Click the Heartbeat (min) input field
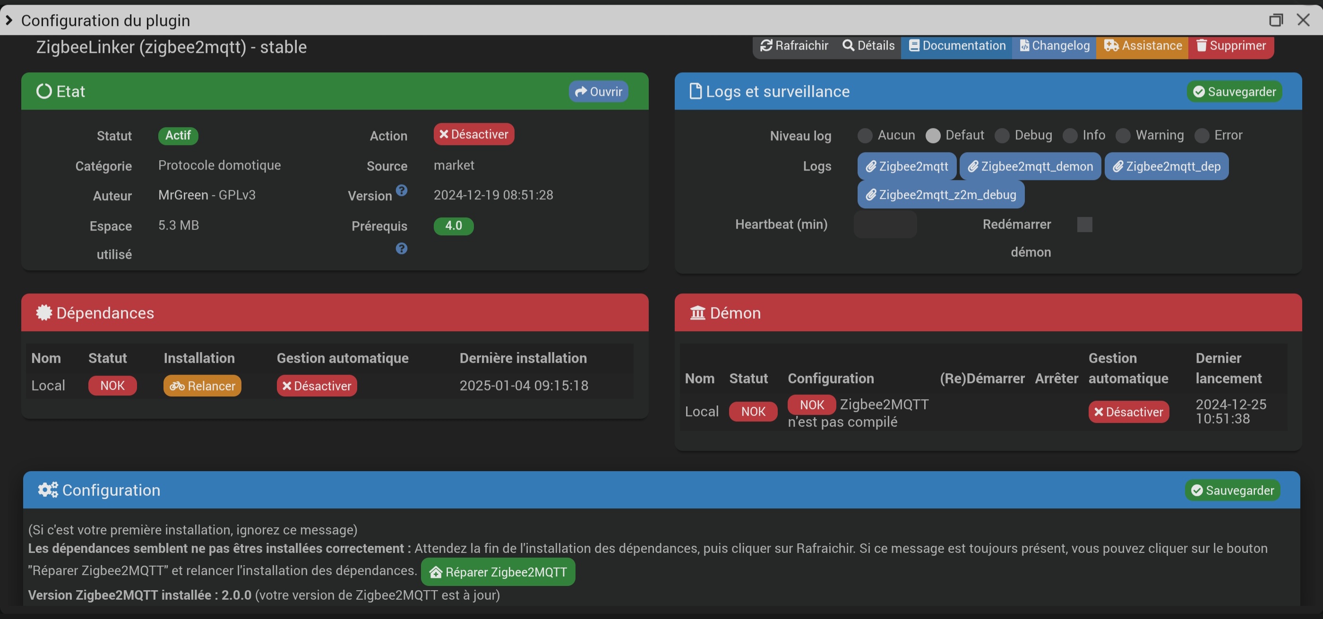The image size is (1323, 619). (x=885, y=224)
